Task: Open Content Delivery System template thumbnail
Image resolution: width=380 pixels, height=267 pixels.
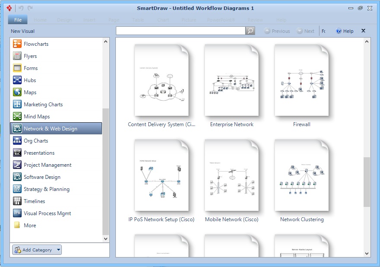Action: (162, 80)
